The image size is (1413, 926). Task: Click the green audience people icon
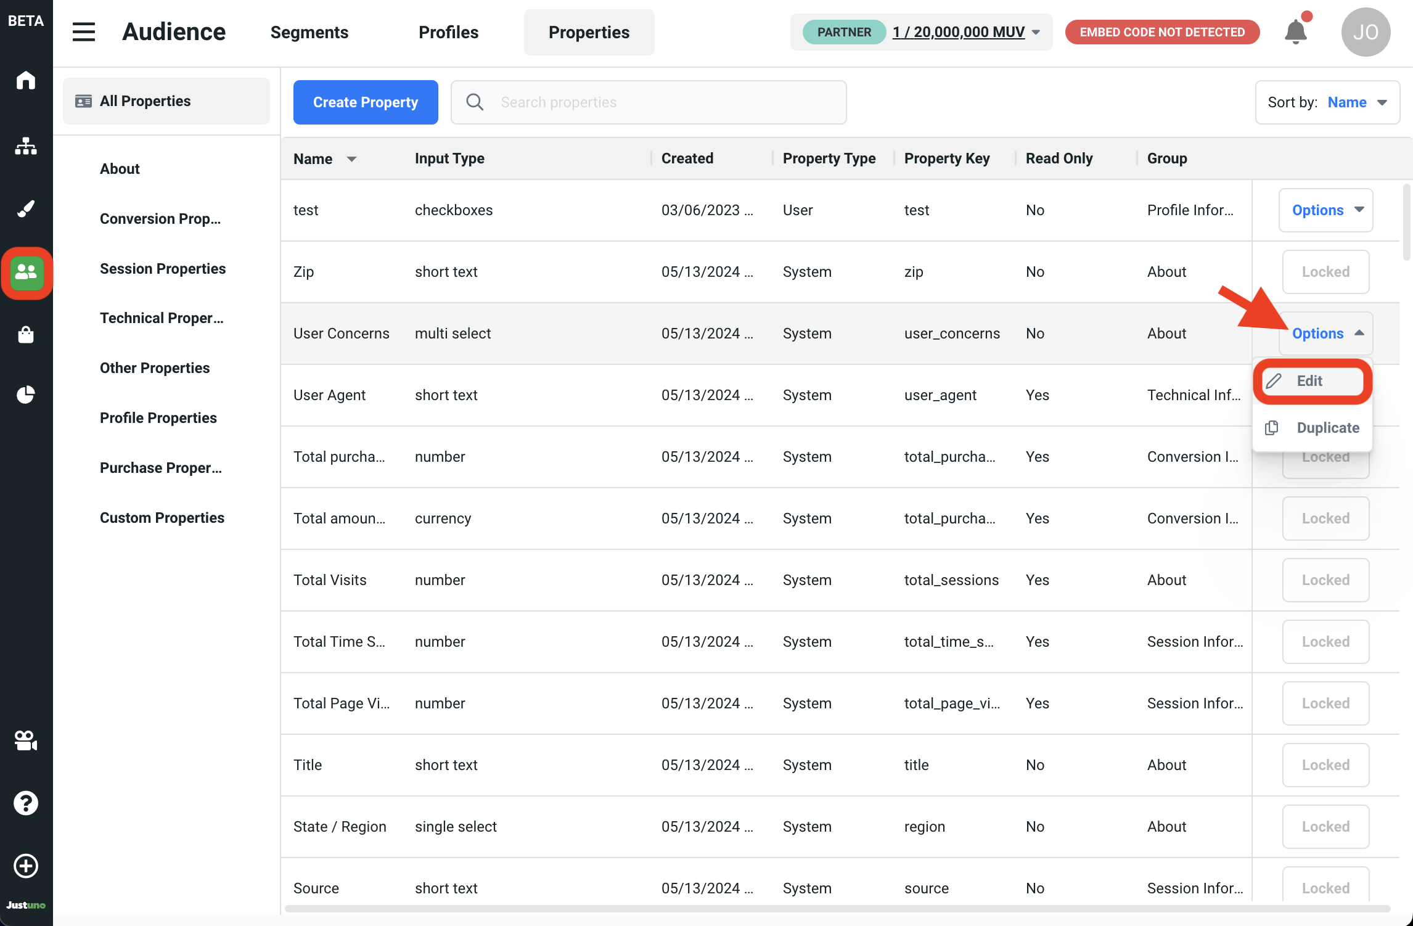(x=27, y=272)
